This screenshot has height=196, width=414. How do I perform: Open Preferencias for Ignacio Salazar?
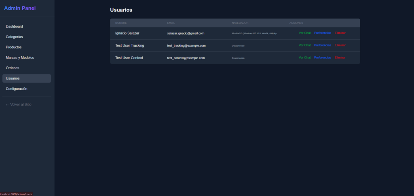point(322,33)
